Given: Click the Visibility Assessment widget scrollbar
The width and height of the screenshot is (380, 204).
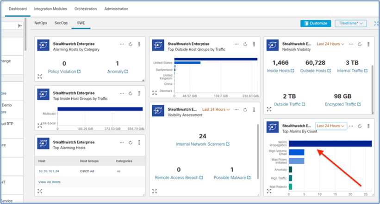Looking at the screenshot, I should click(258, 152).
